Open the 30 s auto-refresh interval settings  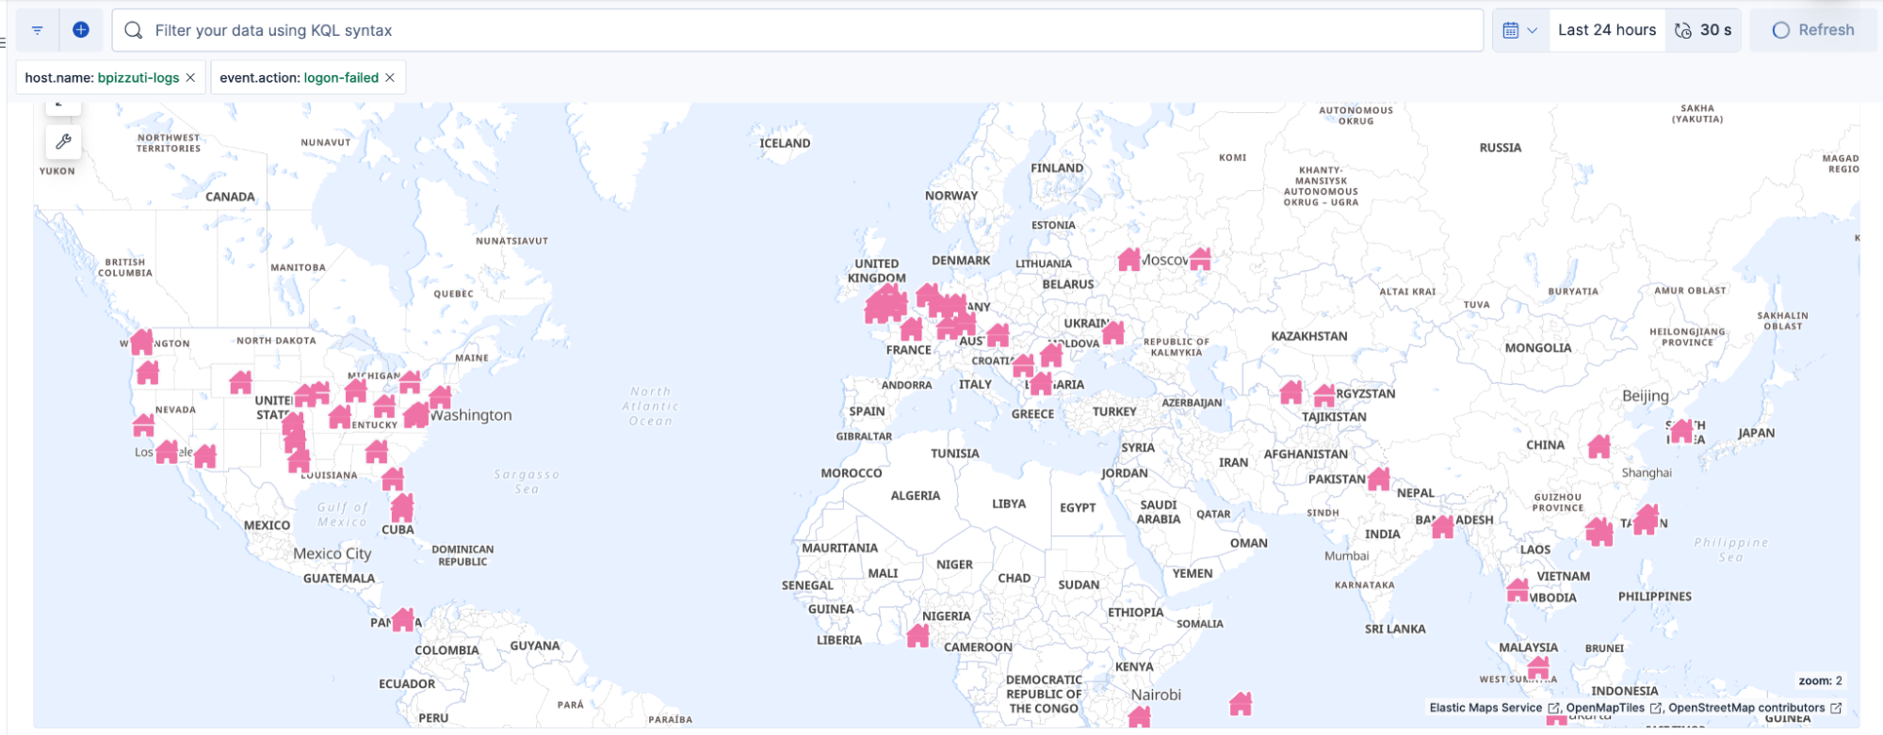tap(1703, 30)
